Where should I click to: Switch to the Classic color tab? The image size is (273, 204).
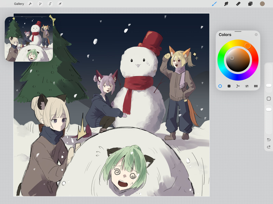229,86
